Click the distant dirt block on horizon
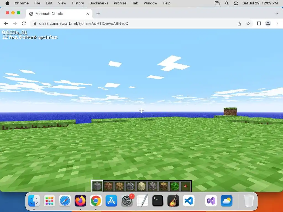This screenshot has height=212, width=283. (230, 112)
